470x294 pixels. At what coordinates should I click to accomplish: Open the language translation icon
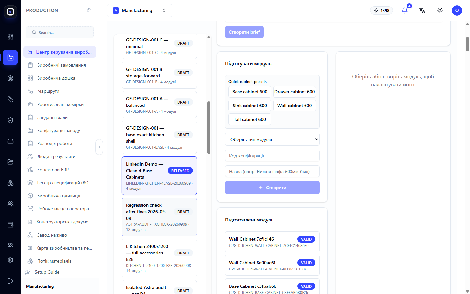422,10
